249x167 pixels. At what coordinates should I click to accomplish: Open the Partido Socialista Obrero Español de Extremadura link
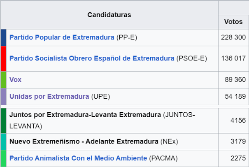(91, 58)
